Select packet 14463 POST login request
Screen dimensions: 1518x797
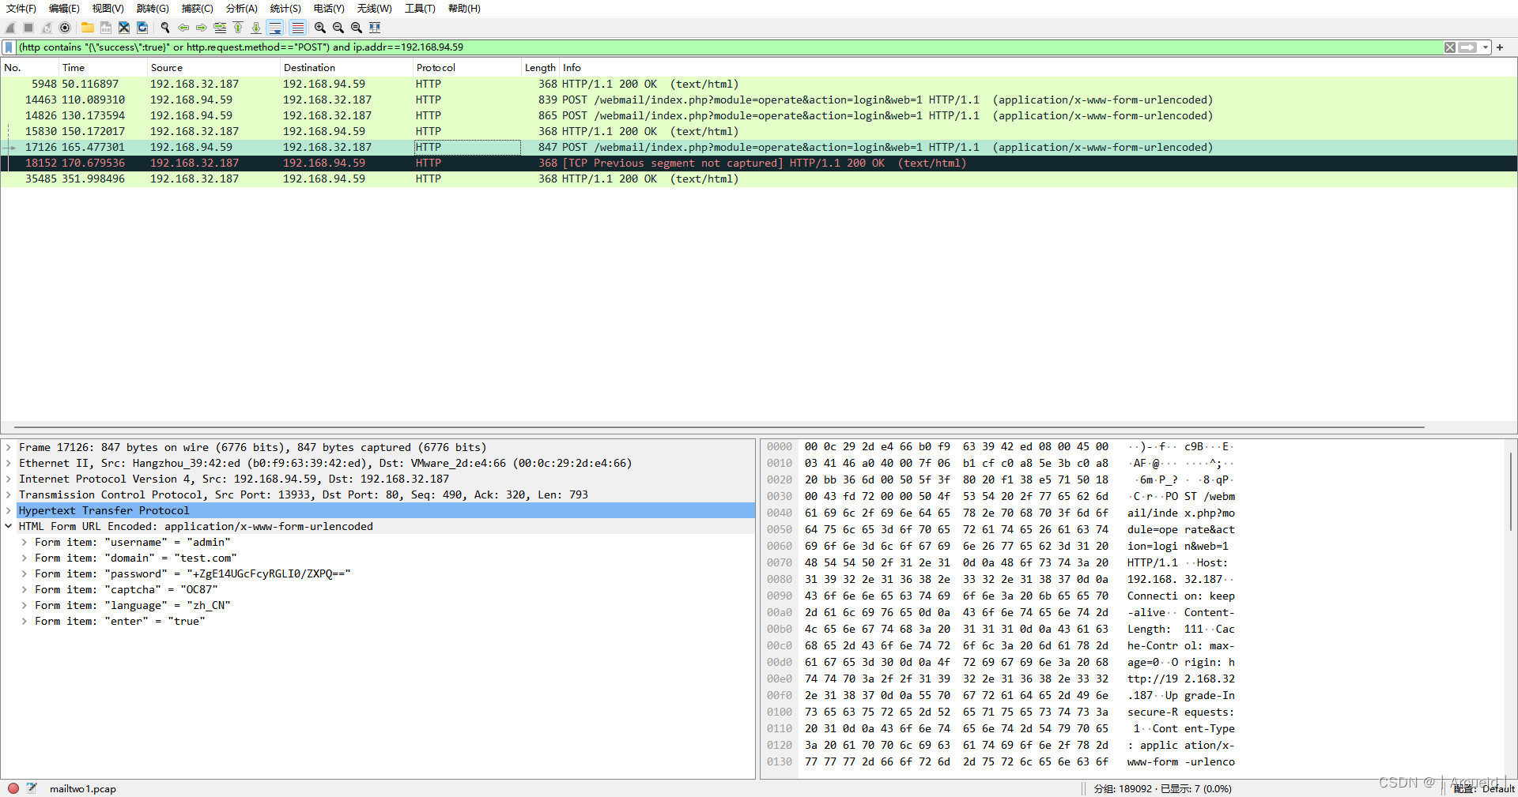coord(759,100)
